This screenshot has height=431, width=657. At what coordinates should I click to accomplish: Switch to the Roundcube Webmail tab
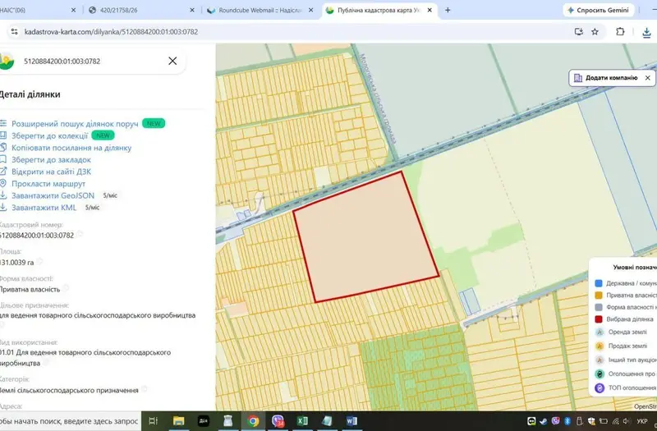tap(260, 10)
